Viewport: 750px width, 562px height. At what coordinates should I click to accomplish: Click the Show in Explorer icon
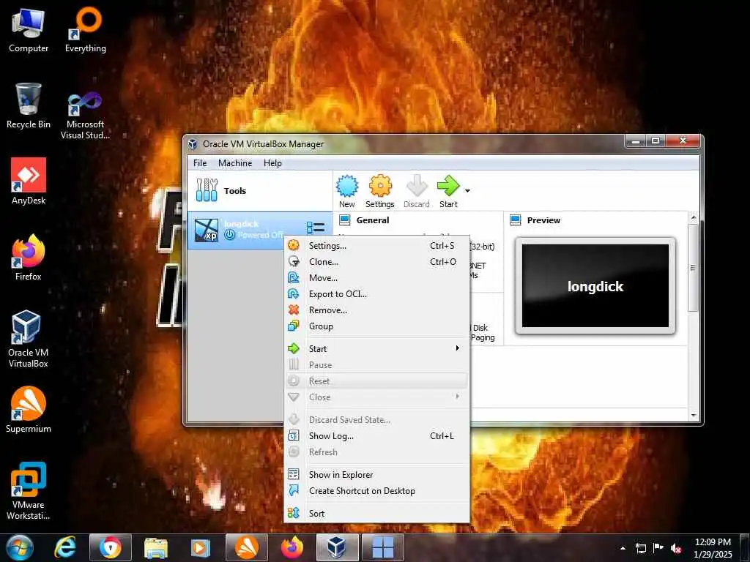tap(294, 474)
